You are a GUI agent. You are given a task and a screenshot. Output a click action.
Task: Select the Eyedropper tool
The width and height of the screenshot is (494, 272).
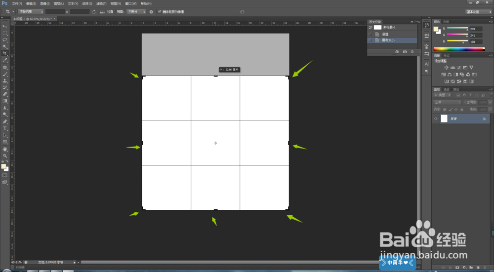click(x=5, y=60)
